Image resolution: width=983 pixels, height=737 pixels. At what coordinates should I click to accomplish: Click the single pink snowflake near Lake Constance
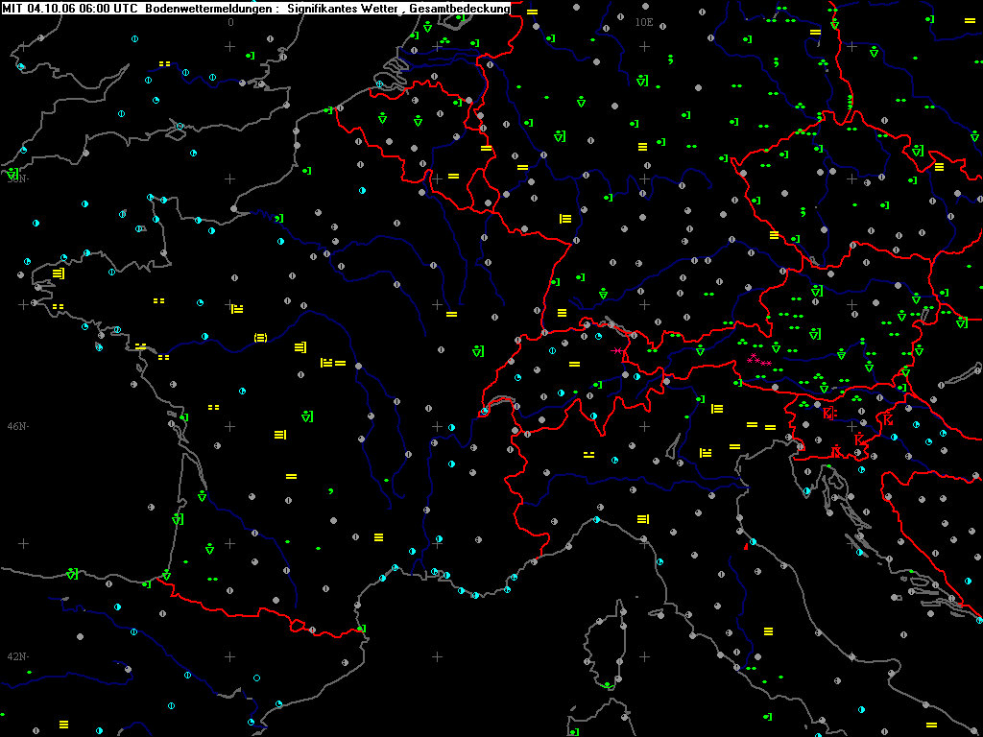point(617,351)
